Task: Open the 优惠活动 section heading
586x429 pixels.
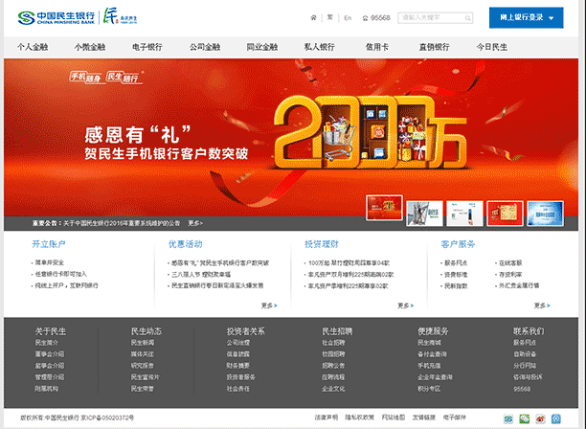Action: tap(186, 244)
